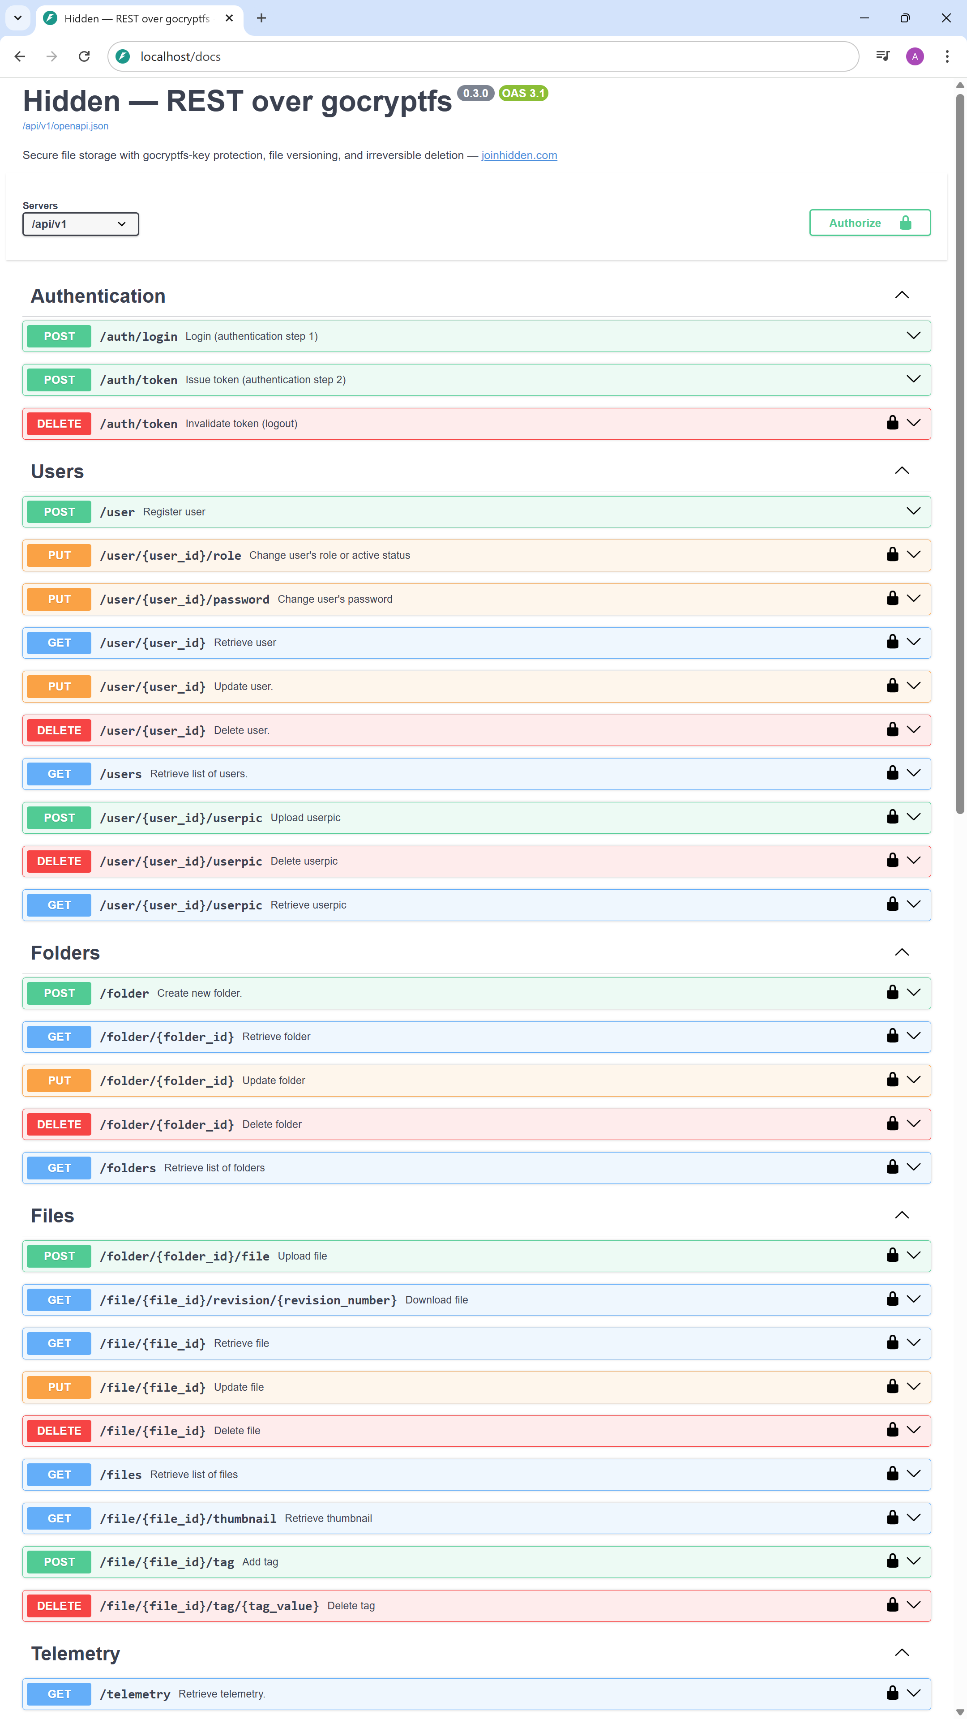Screen dimensions: 967x1719
Task: Click lock icon on POST /folder row
Action: tap(892, 992)
